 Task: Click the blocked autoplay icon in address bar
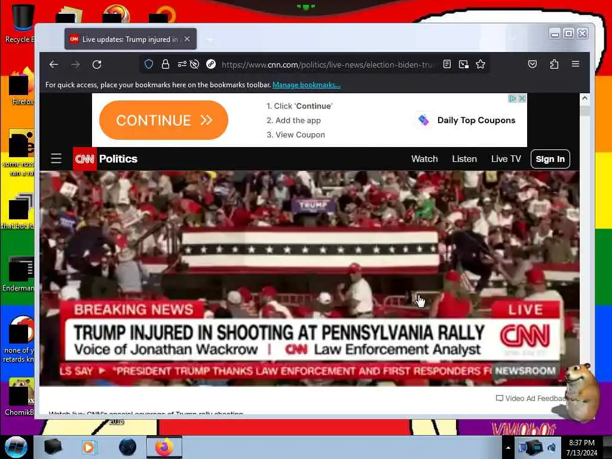click(194, 65)
